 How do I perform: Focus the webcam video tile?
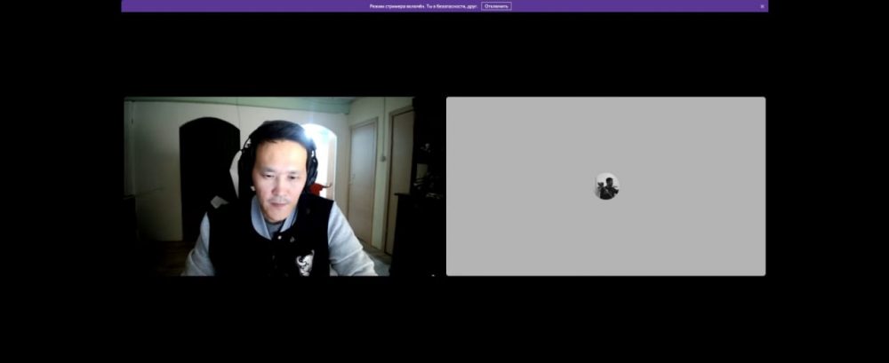pyautogui.click(x=284, y=186)
